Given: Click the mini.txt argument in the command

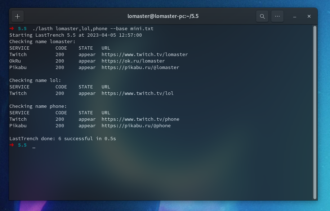Looking at the screenshot, I should 142,29.
